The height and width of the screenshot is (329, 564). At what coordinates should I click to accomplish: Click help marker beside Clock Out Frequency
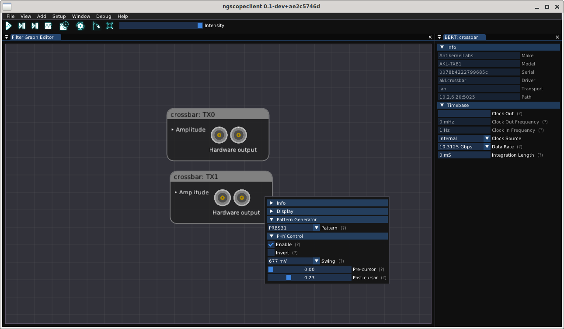click(x=545, y=122)
